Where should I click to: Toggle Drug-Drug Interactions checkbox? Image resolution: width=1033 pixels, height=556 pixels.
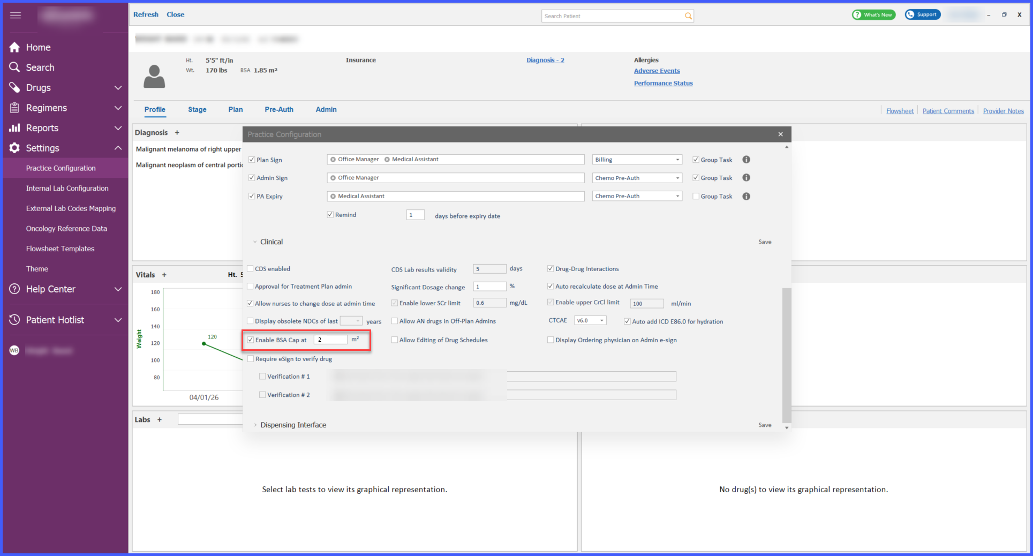(x=551, y=269)
